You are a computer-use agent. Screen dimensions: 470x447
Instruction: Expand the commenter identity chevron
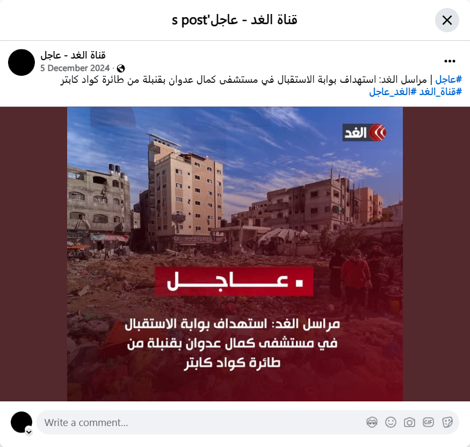29,432
